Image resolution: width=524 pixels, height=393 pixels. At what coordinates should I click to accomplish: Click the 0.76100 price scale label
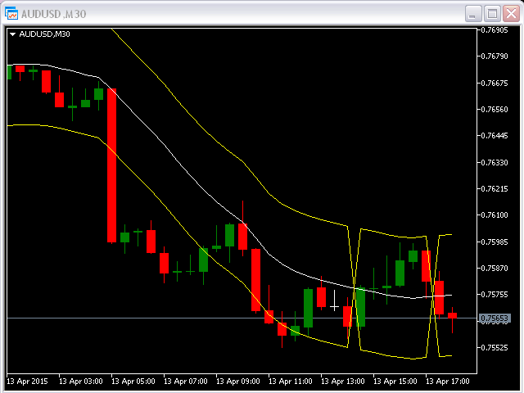point(495,215)
